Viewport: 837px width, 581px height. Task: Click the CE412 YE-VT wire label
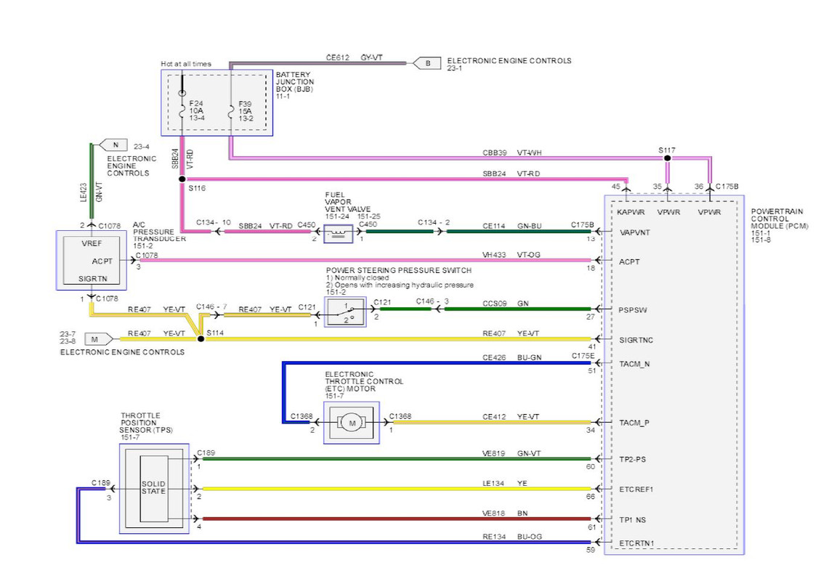tap(510, 417)
